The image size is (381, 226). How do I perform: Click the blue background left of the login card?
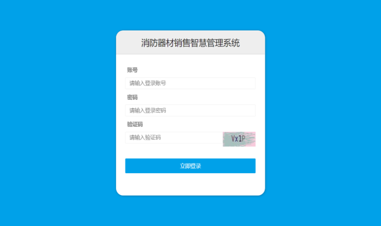pyautogui.click(x=58, y=113)
